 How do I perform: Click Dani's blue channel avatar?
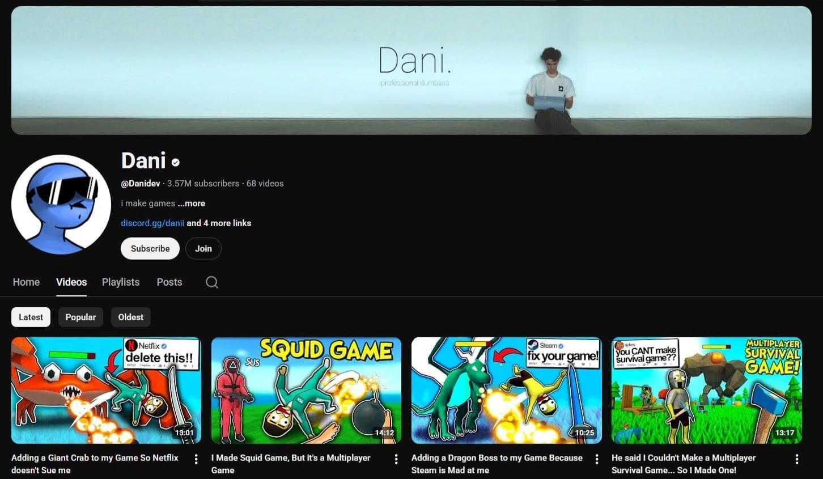pyautogui.click(x=61, y=205)
